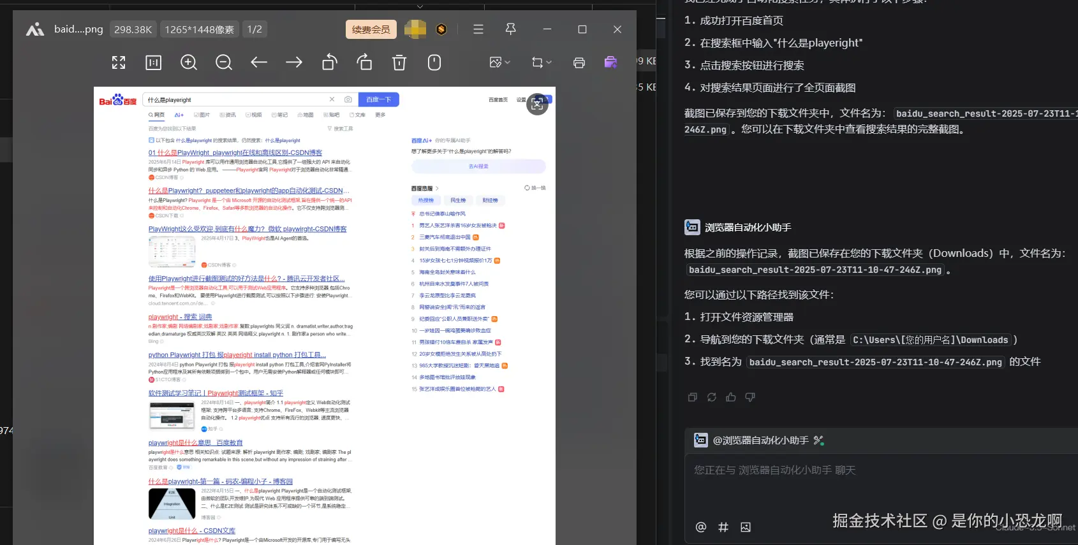
Task: Click the 浏览器自动化小助手 name in chat header
Action: [748, 228]
